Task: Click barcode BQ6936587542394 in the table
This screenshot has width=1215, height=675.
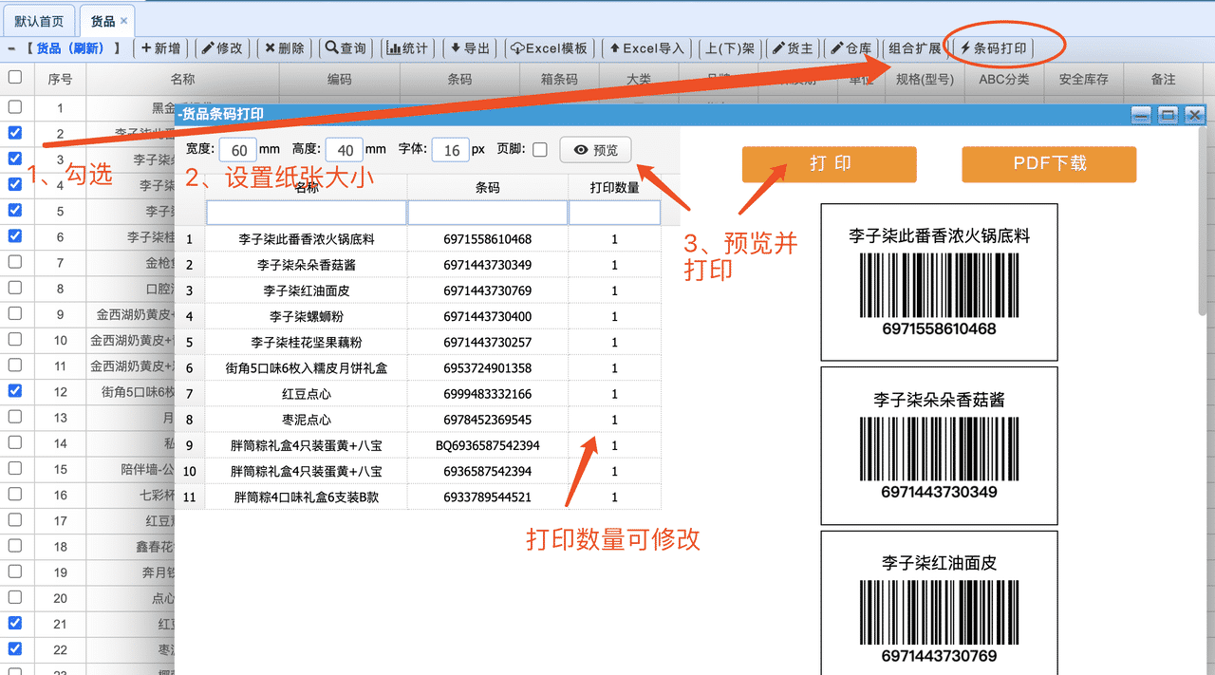Action: pyautogui.click(x=488, y=445)
